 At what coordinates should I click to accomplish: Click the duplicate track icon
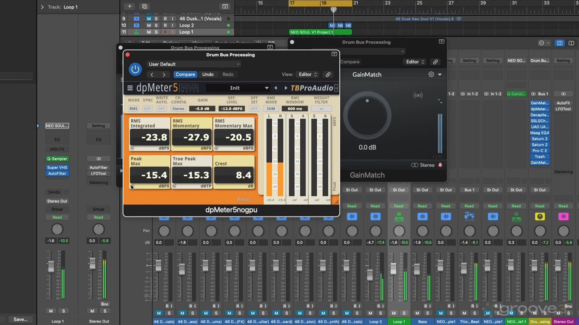pyautogui.click(x=144, y=6)
